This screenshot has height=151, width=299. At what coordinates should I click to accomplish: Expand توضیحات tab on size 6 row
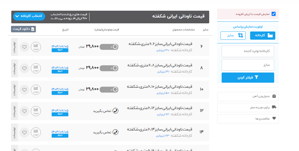tap(14, 47)
